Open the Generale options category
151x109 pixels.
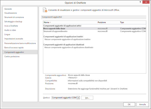click(8, 9)
